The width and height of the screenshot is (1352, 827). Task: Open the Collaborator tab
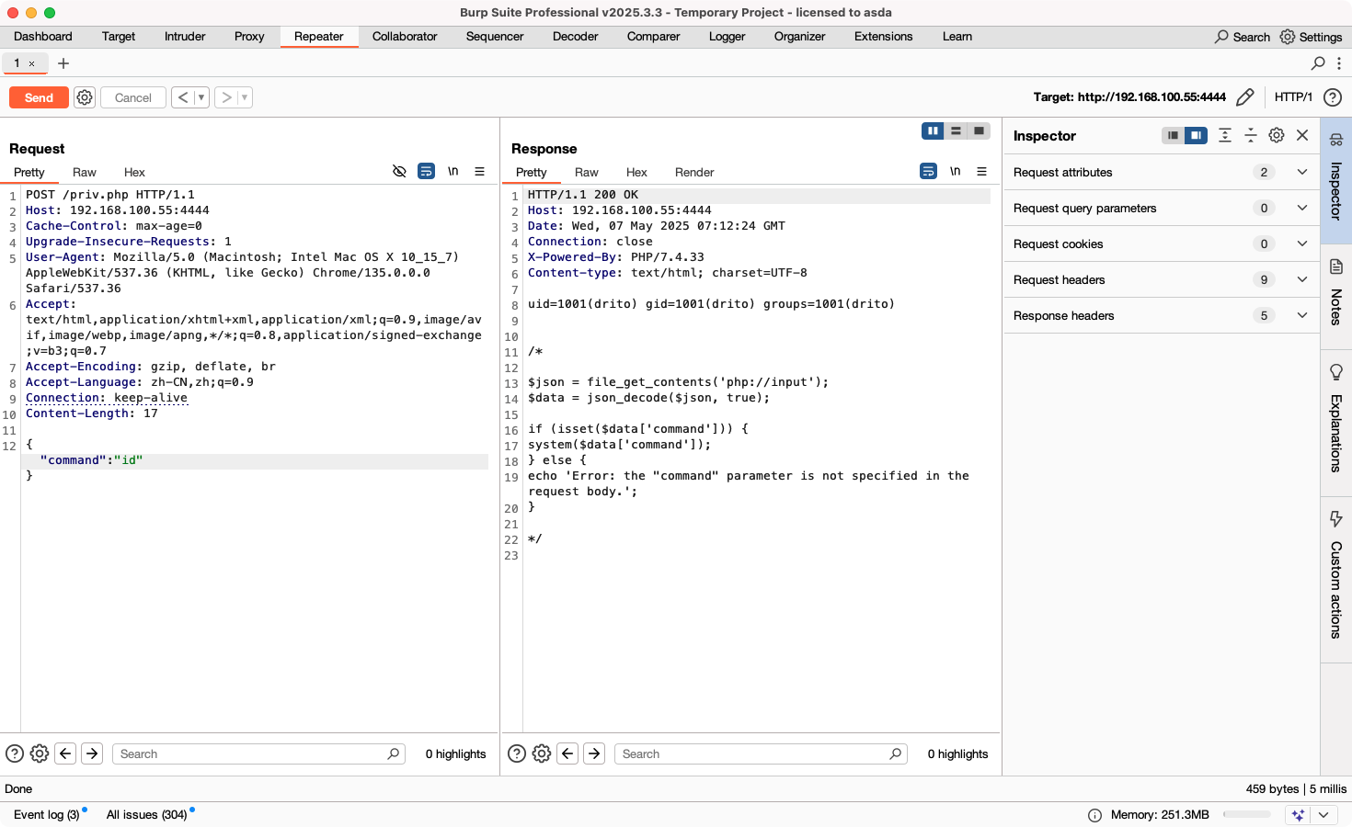click(405, 37)
